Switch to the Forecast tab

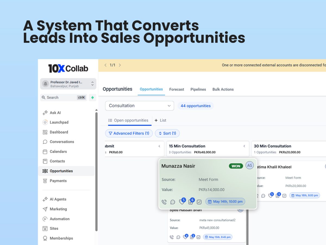177,89
